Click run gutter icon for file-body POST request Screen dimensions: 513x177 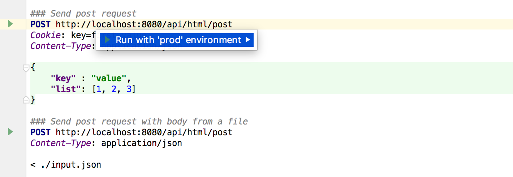click(x=10, y=132)
